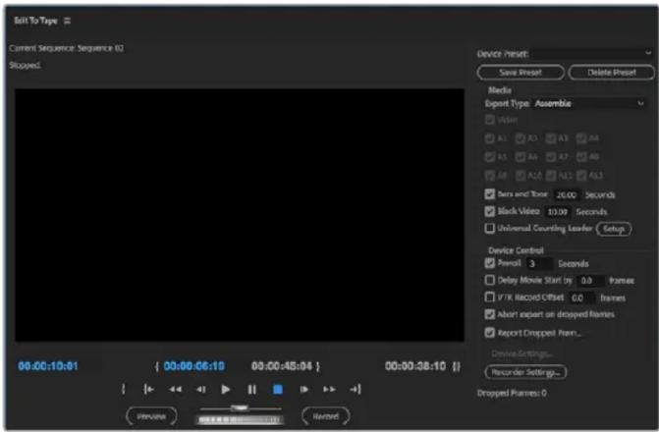Screen dimensions: 659x432
Task: Click the Go To Out Point icon
Action: click(356, 390)
